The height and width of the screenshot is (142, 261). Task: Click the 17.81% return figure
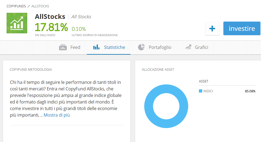[x=51, y=27]
